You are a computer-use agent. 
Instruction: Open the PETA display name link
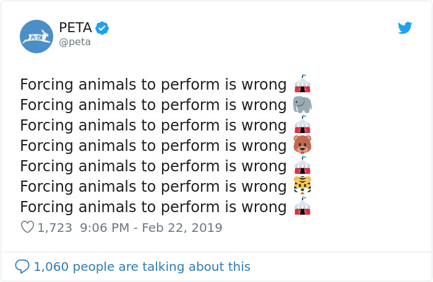(75, 28)
